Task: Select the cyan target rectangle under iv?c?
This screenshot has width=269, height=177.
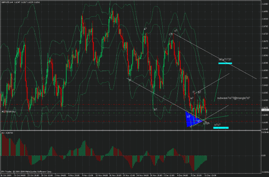Action: coord(221,128)
